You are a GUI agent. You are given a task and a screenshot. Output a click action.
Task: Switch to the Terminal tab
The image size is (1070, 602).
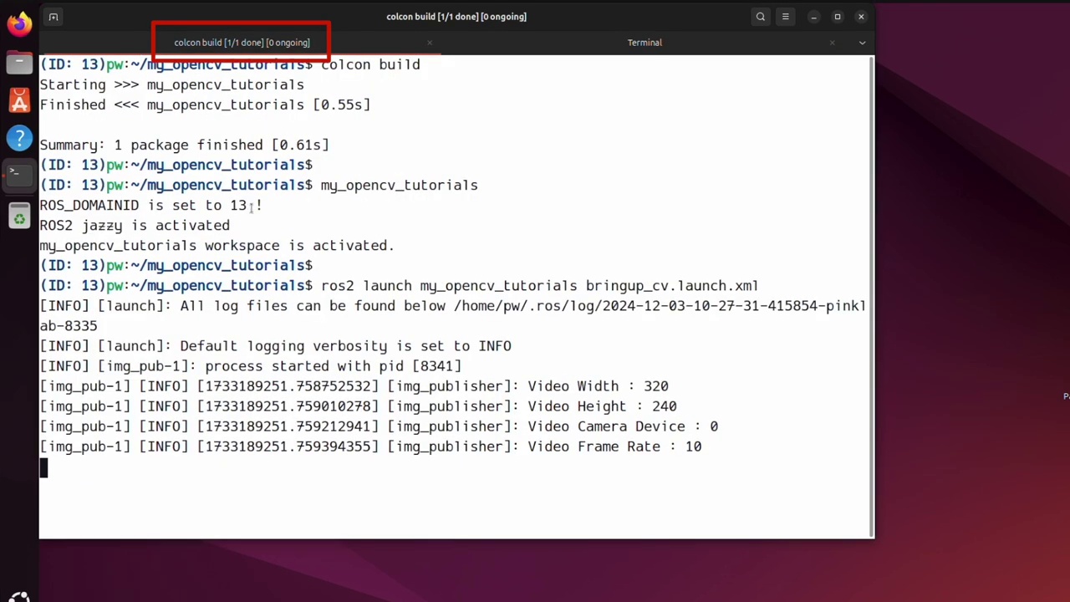click(645, 43)
